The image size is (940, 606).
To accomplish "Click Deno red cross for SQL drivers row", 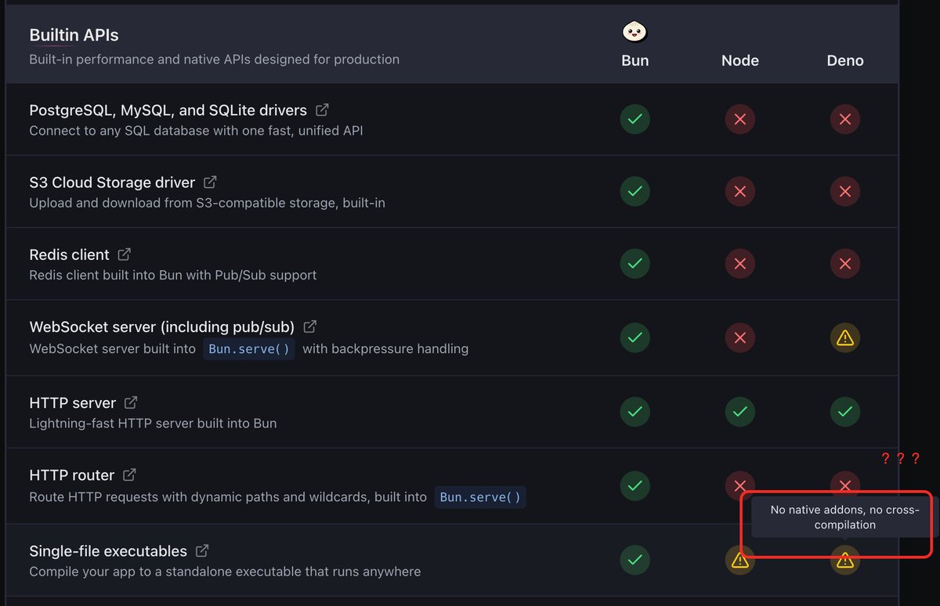I will 844,120.
